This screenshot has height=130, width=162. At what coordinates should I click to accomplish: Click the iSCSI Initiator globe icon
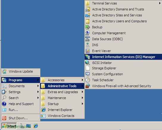(88, 63)
